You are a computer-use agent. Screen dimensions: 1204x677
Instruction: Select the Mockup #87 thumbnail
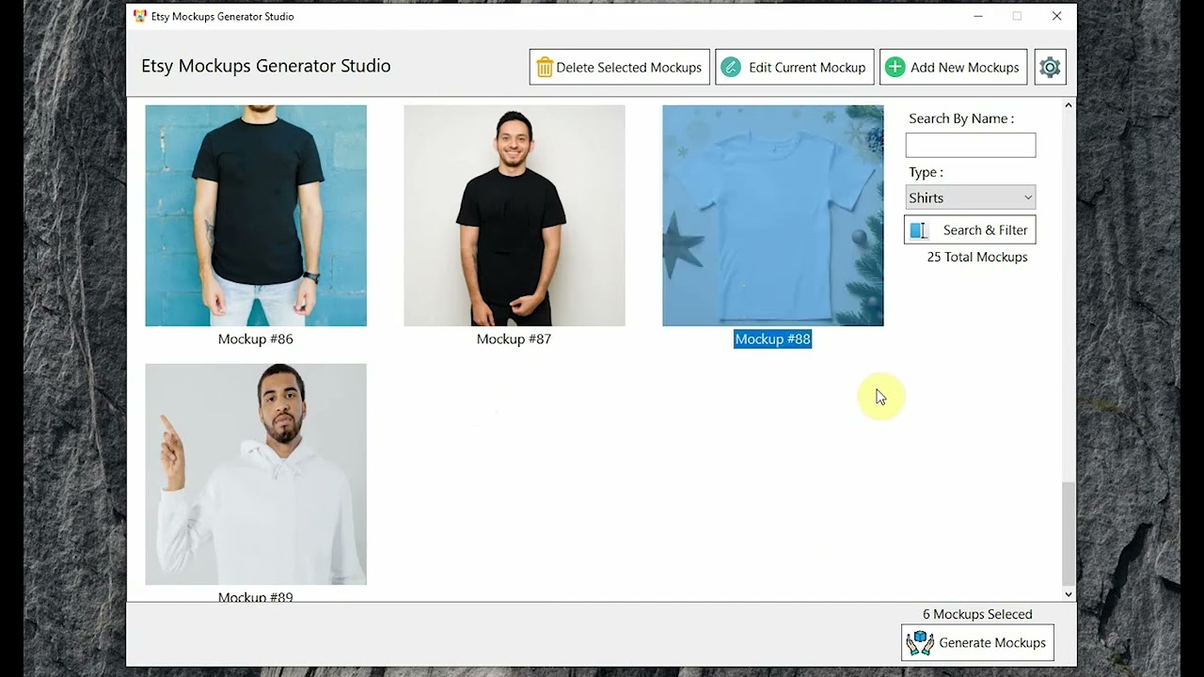(x=515, y=215)
